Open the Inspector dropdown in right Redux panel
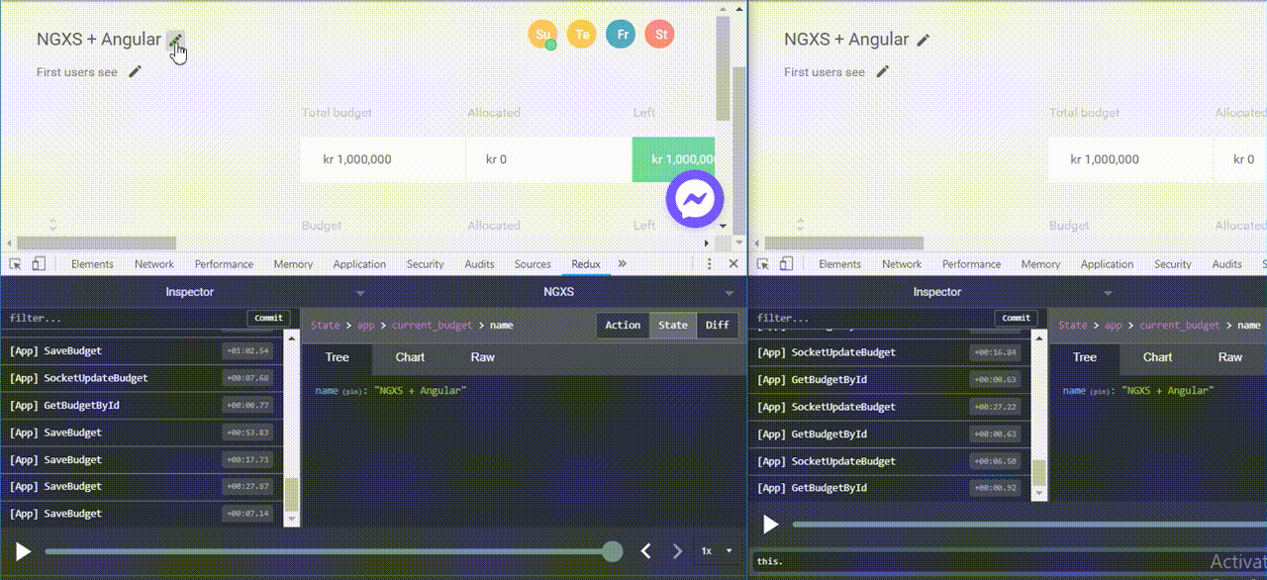The image size is (1267, 580). point(936,292)
